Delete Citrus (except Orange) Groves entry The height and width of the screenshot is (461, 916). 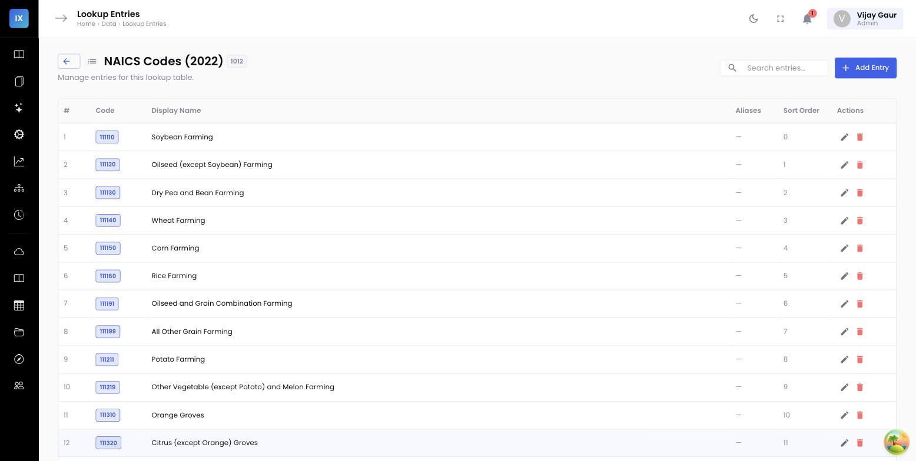(859, 443)
